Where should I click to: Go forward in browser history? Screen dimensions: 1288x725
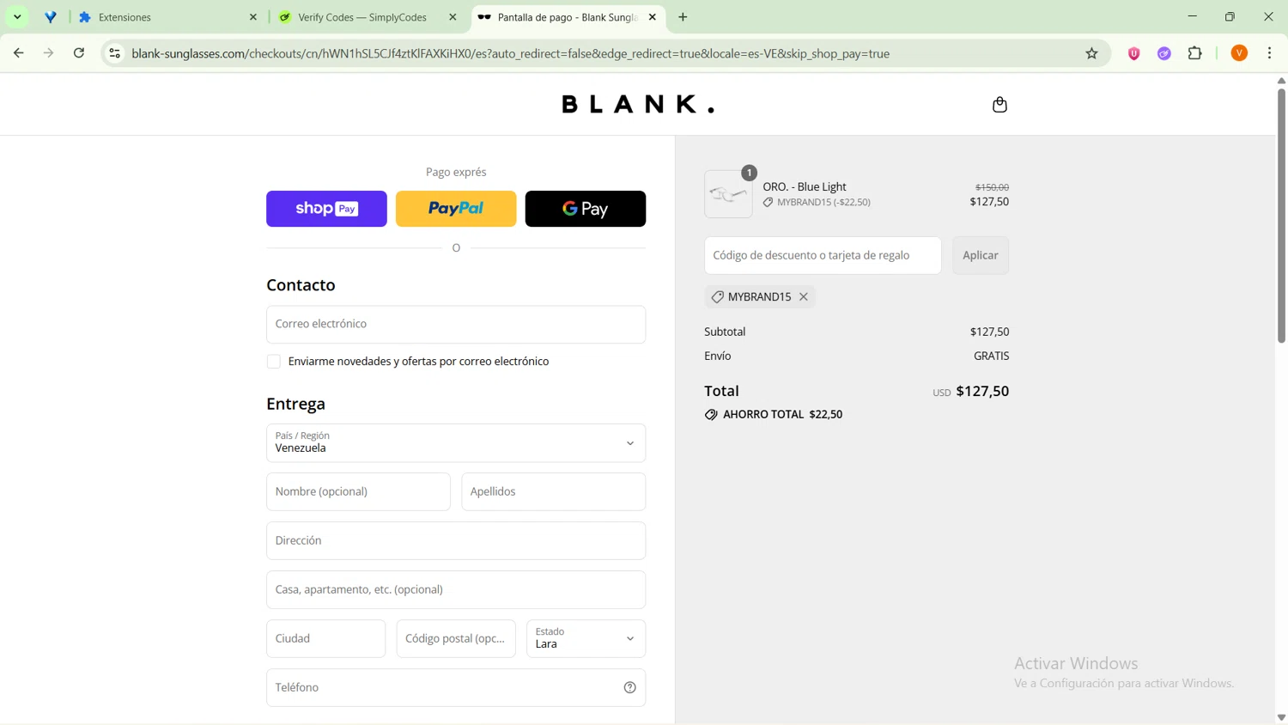(x=49, y=53)
